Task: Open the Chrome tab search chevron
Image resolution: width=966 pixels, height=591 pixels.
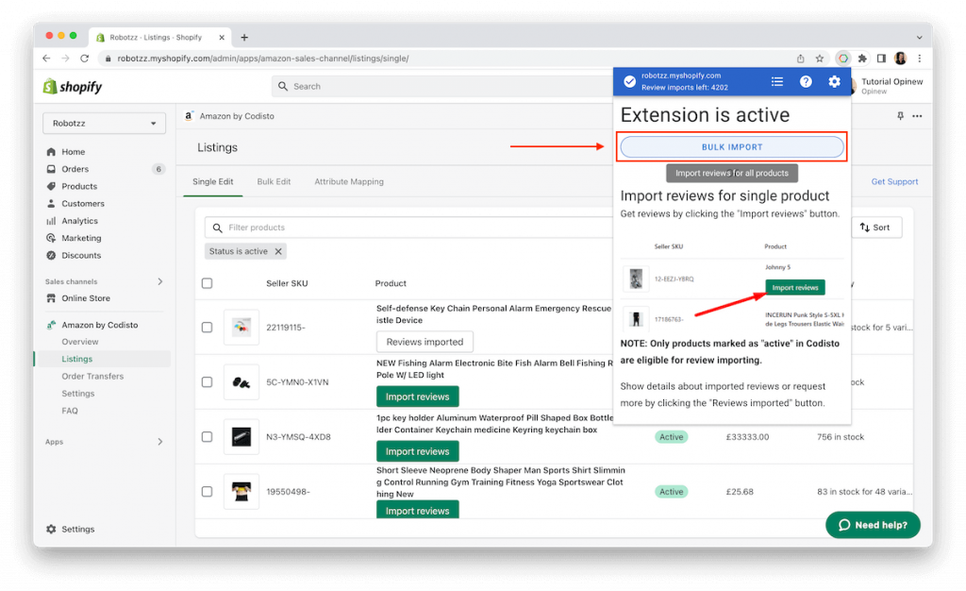Action: pos(919,38)
